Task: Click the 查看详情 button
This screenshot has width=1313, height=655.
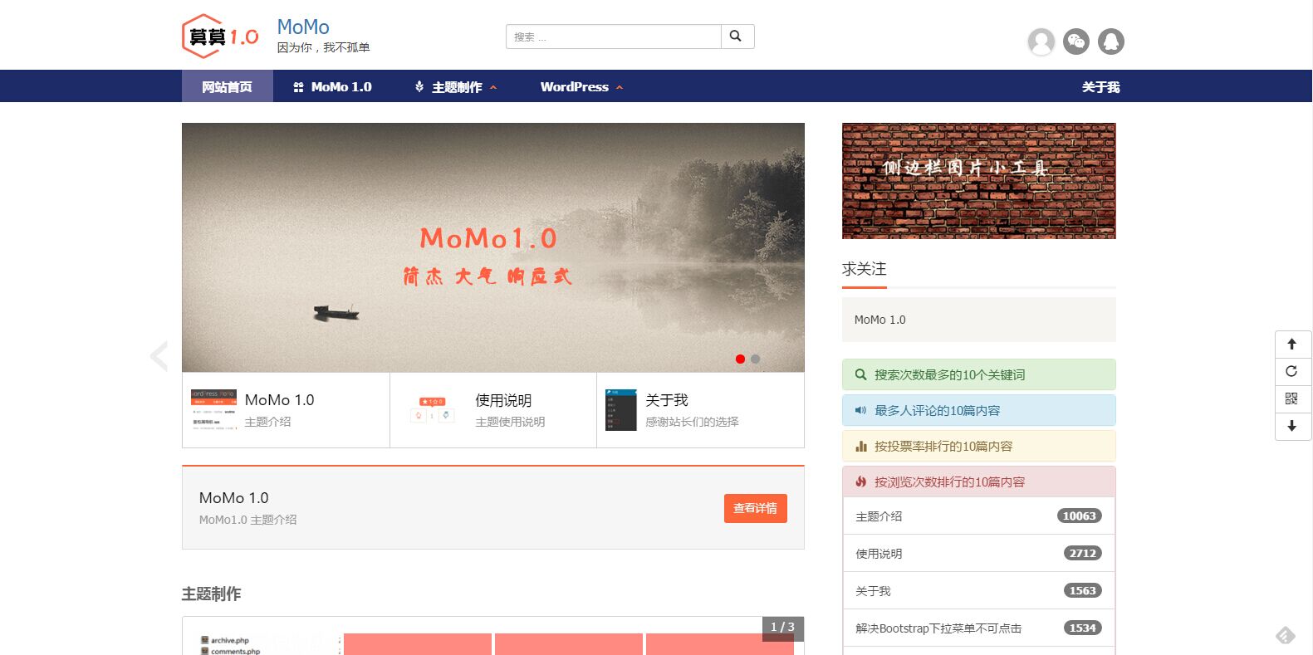Action: pos(755,508)
